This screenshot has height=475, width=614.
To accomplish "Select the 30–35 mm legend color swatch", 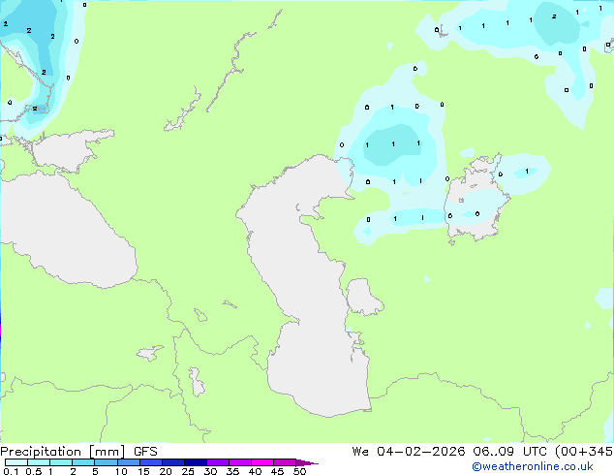I will [x=217, y=462].
